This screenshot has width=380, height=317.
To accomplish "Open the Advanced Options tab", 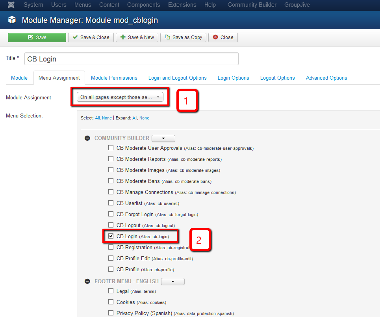I will tap(326, 78).
